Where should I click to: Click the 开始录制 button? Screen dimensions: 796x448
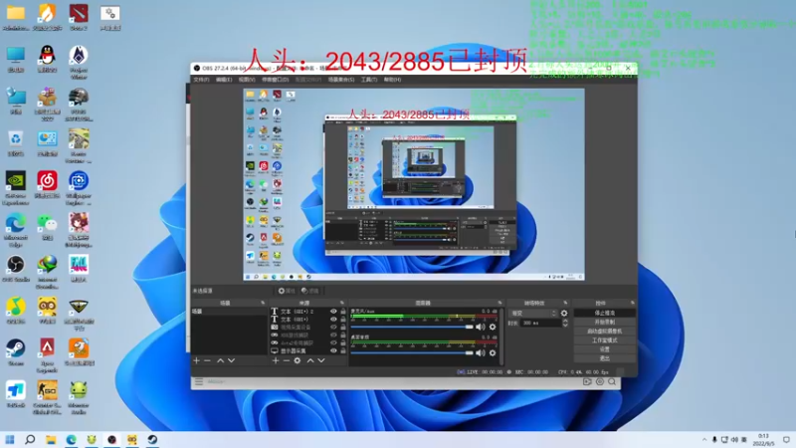pos(605,322)
